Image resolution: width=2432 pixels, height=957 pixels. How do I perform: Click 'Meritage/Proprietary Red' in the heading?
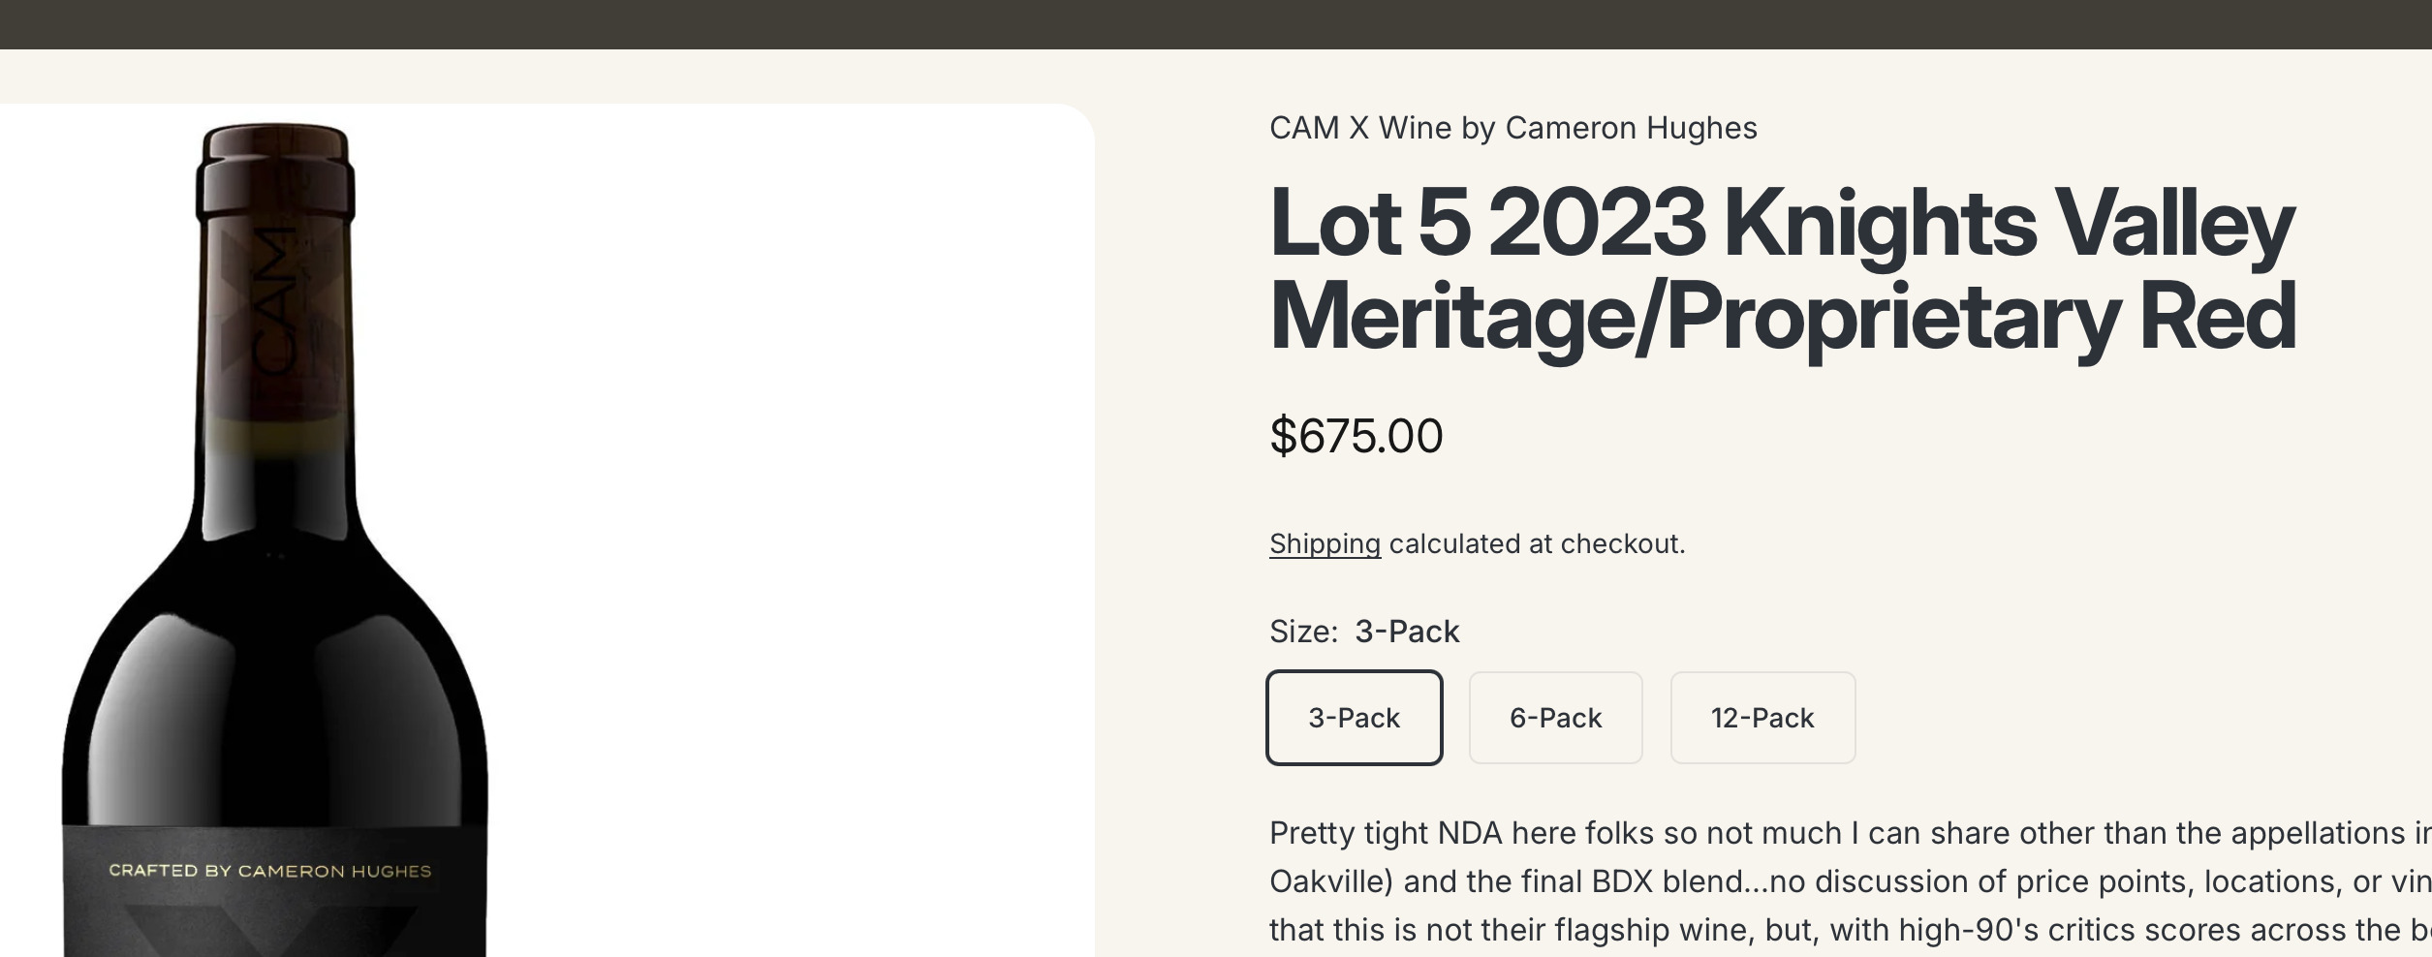pos(1781,318)
